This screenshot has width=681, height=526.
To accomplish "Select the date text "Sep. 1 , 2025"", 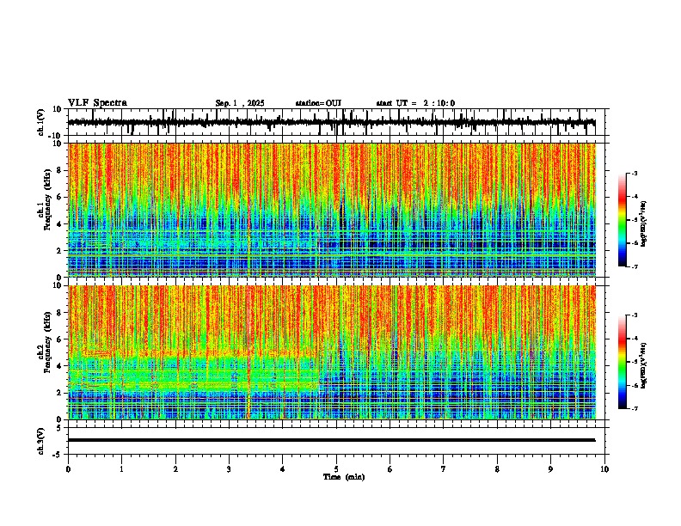I will tap(240, 103).
